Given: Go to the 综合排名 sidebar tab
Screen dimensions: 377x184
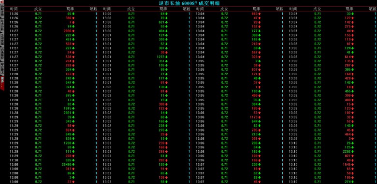Looking at the screenshot, I should [2, 68].
